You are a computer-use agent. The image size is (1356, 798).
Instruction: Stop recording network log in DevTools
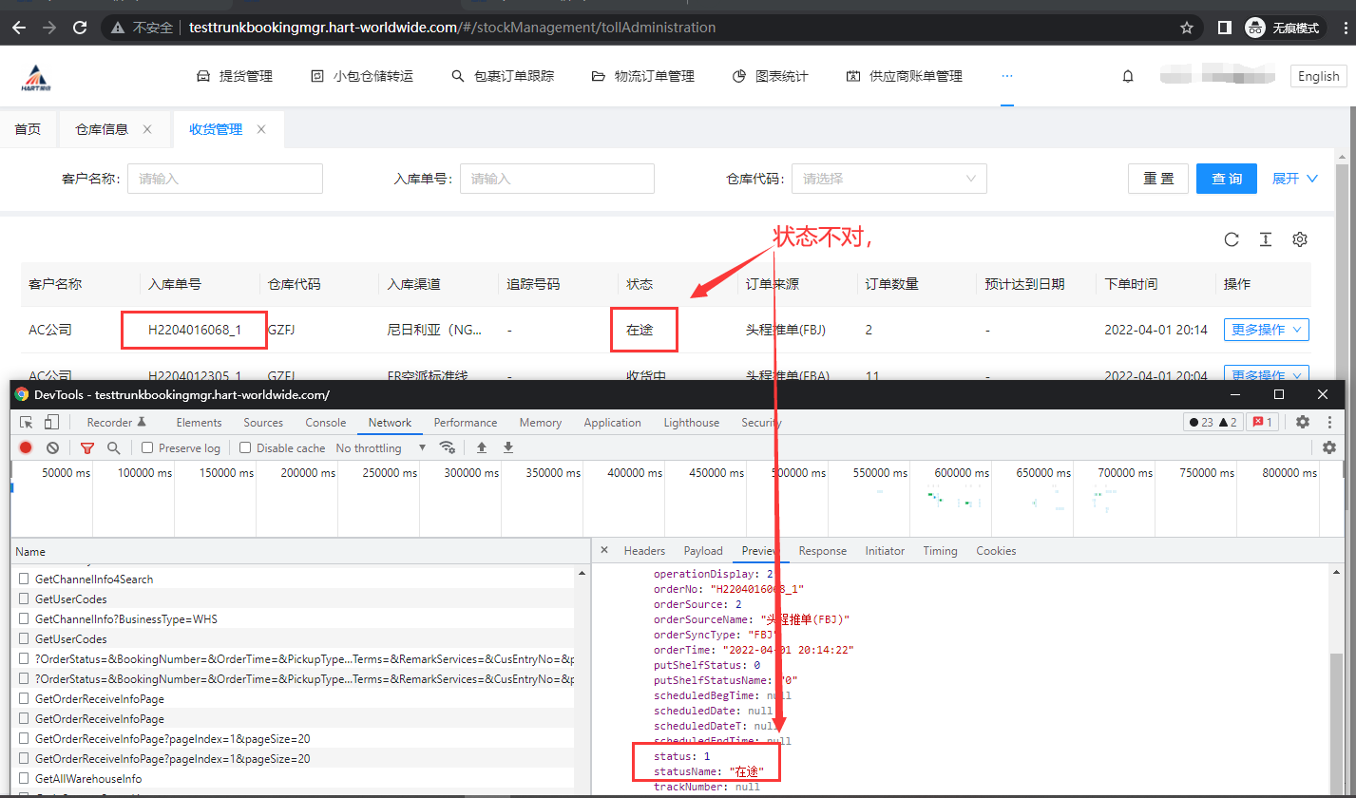click(26, 447)
